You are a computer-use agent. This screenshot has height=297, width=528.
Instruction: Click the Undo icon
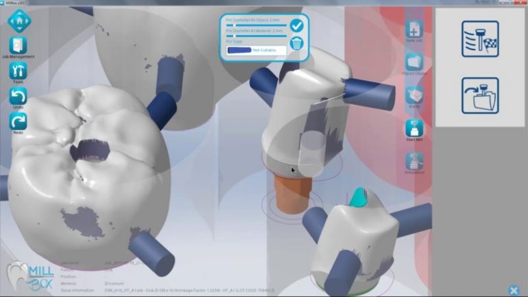[x=19, y=96]
